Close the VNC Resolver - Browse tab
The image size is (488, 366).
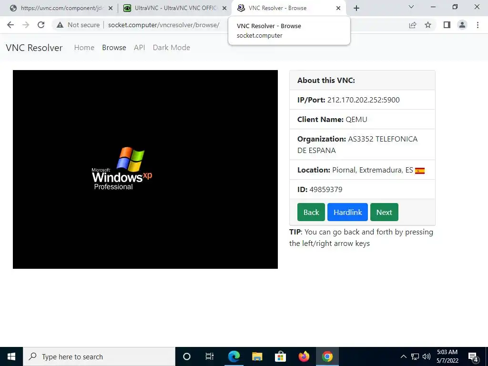pyautogui.click(x=338, y=9)
